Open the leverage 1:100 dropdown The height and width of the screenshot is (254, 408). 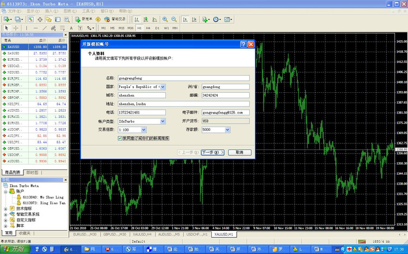point(144,130)
